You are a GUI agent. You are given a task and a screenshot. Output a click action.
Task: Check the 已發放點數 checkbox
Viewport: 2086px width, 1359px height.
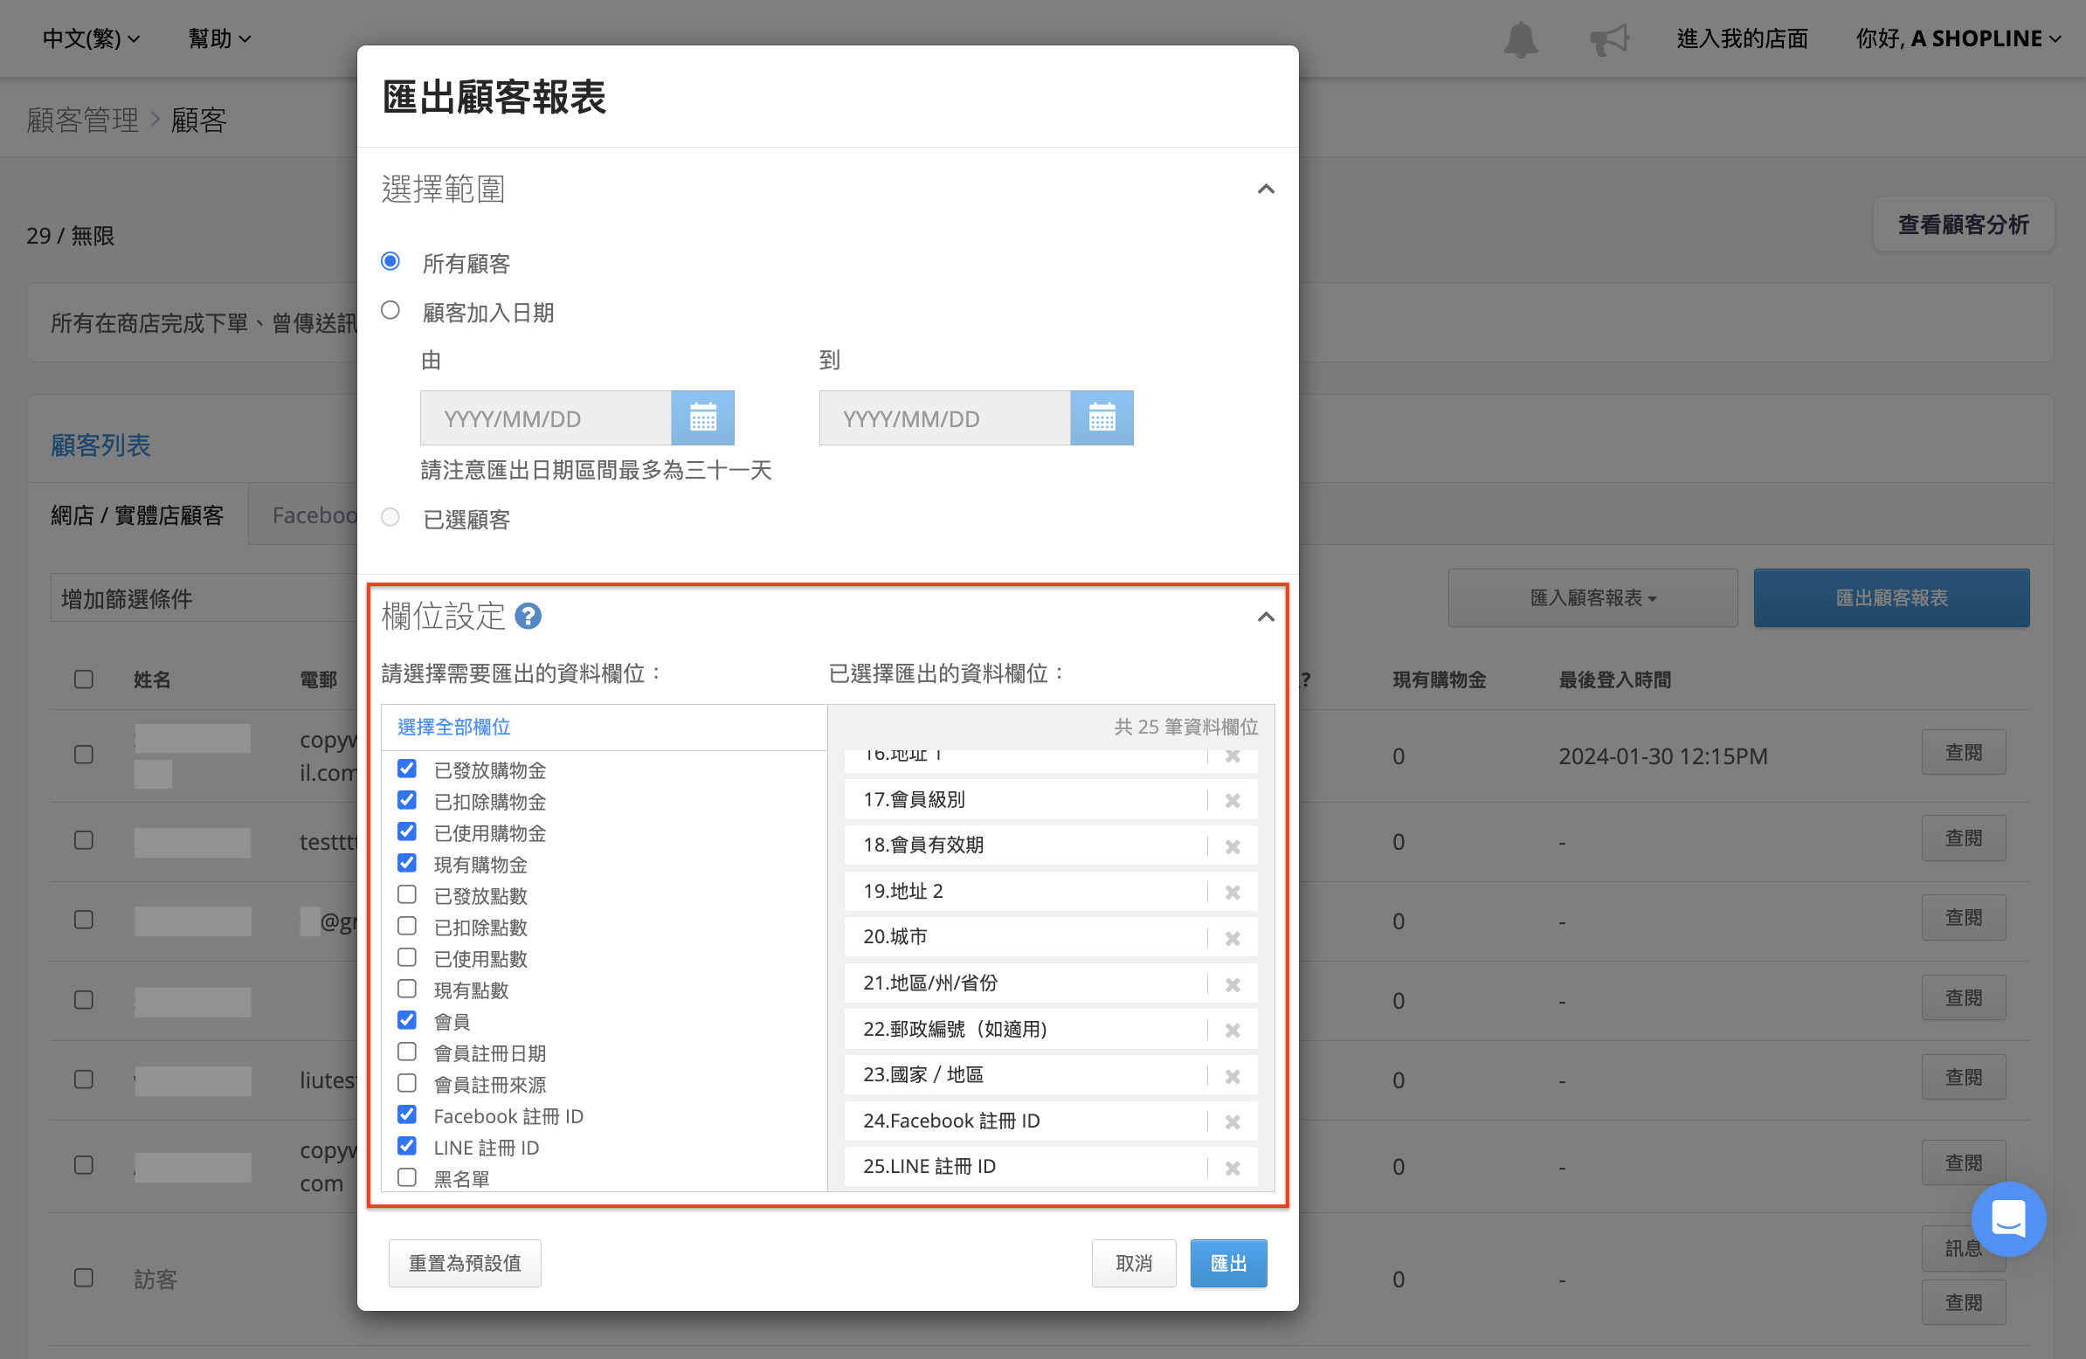(x=407, y=894)
